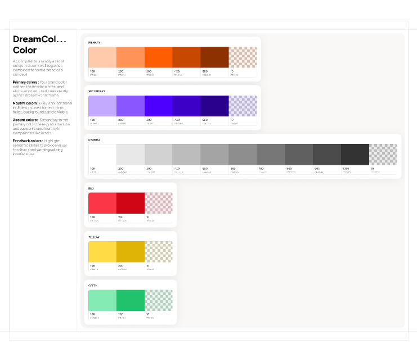The image size is (417, 361).
Task: Choose the Neutral 500 gray swatch
Action: coord(214,155)
